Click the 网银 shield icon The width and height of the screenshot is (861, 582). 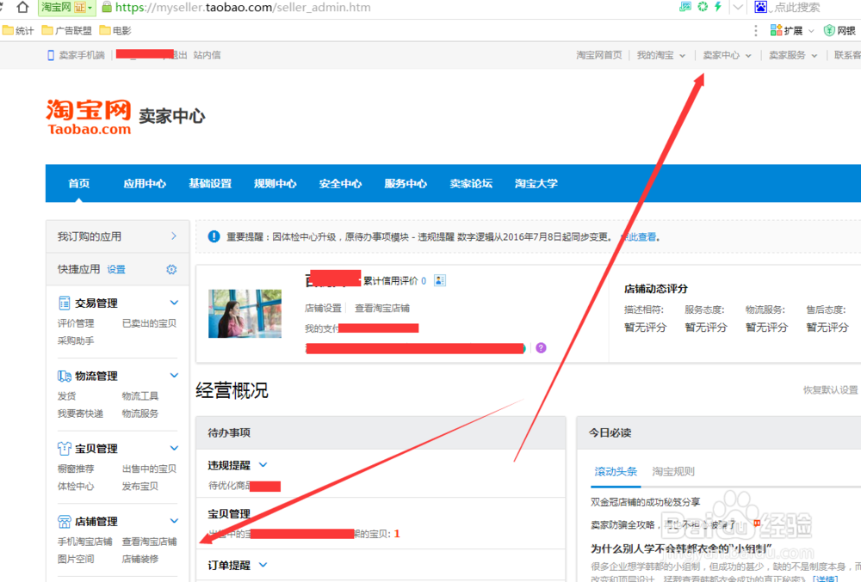pyautogui.click(x=829, y=31)
